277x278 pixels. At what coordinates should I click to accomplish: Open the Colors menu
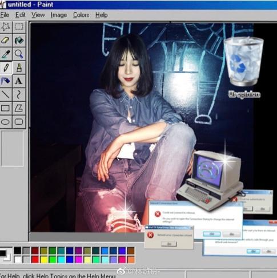click(81, 15)
